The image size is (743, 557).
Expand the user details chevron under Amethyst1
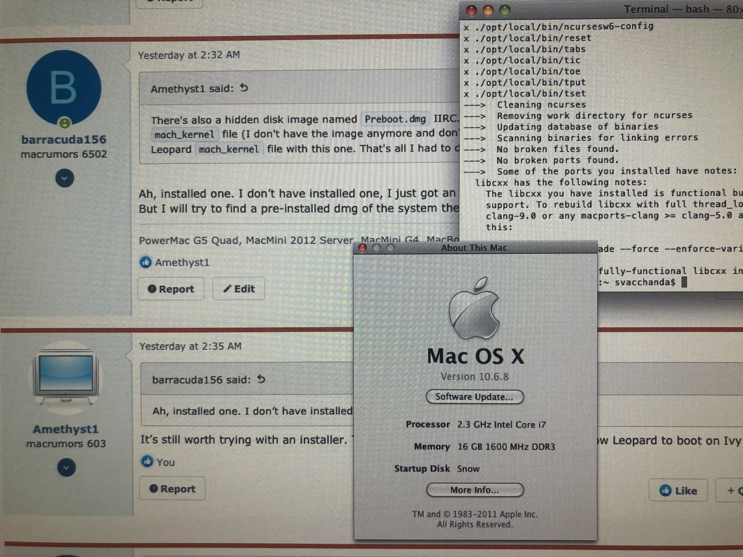pyautogui.click(x=66, y=468)
